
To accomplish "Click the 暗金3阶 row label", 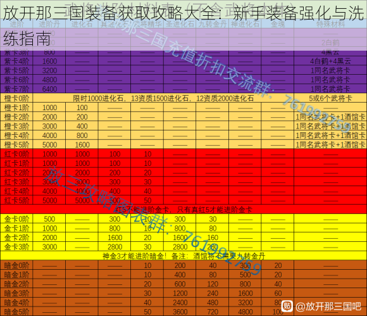I will click(16, 293).
